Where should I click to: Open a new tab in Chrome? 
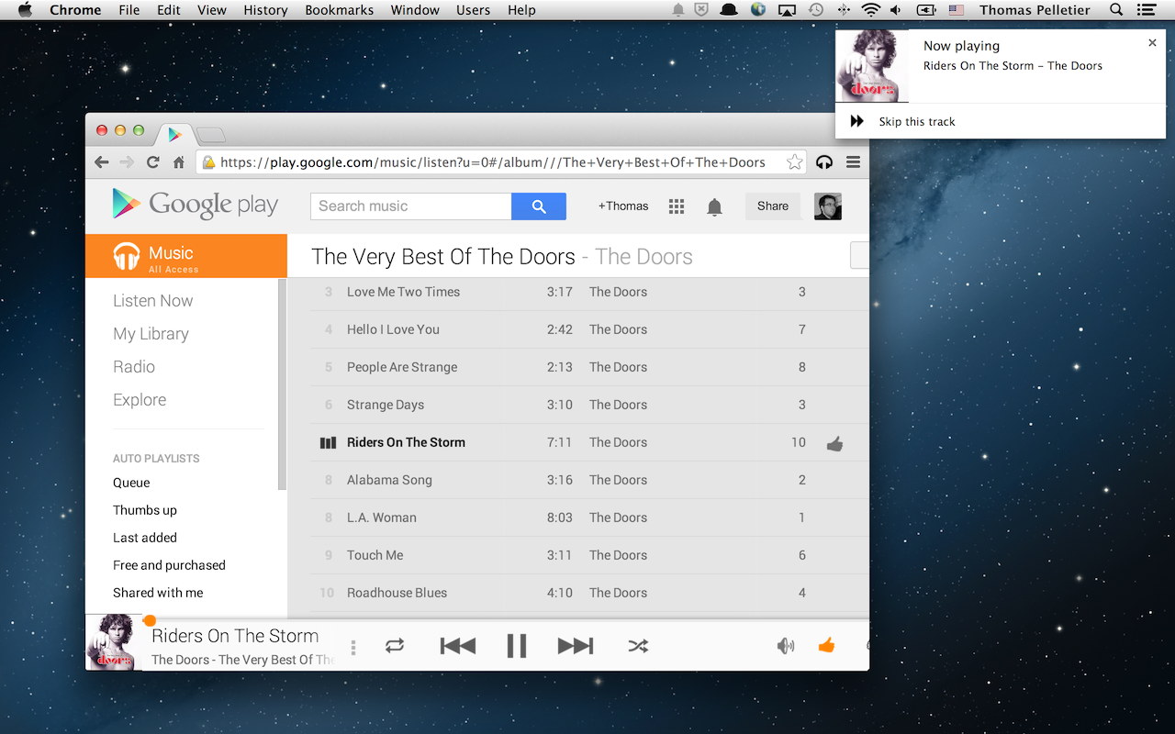[211, 136]
